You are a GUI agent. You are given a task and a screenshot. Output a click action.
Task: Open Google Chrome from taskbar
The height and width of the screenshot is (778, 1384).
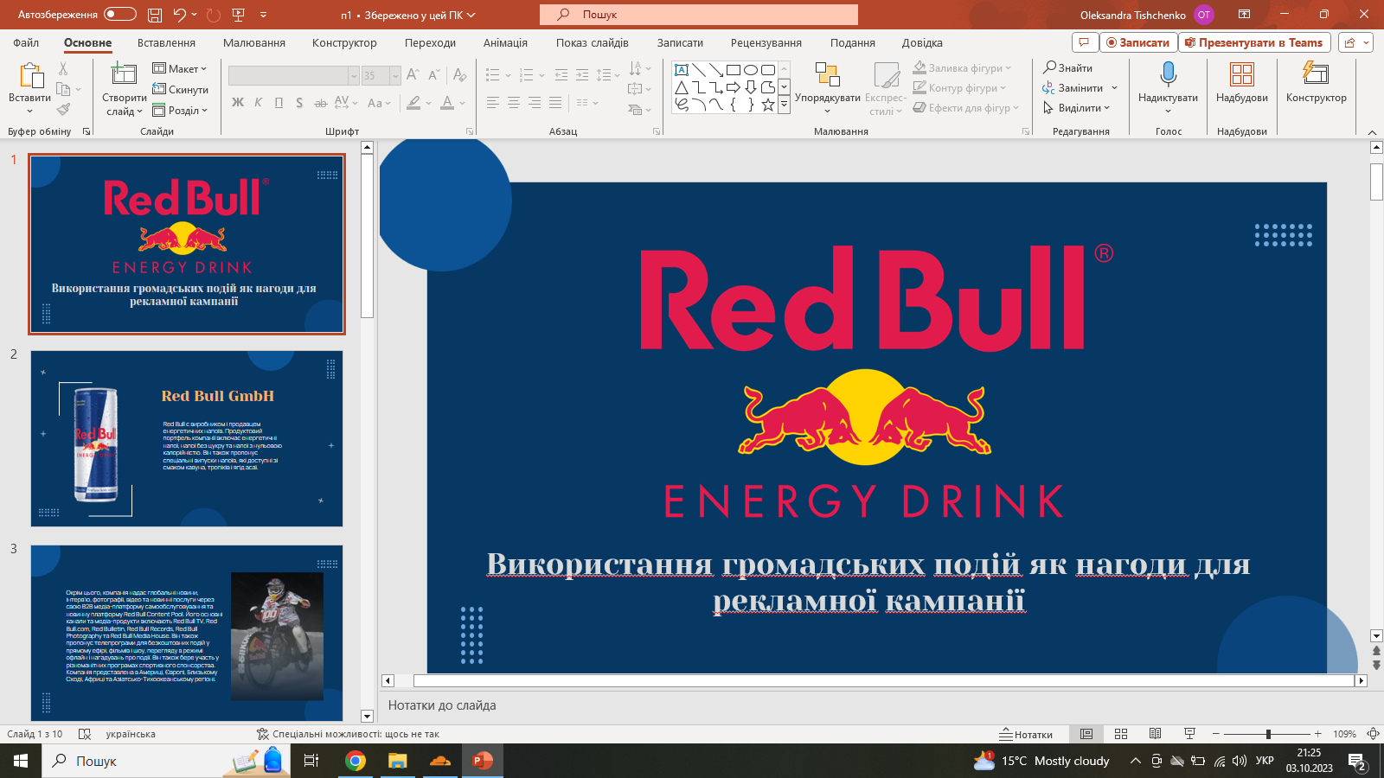coord(355,761)
